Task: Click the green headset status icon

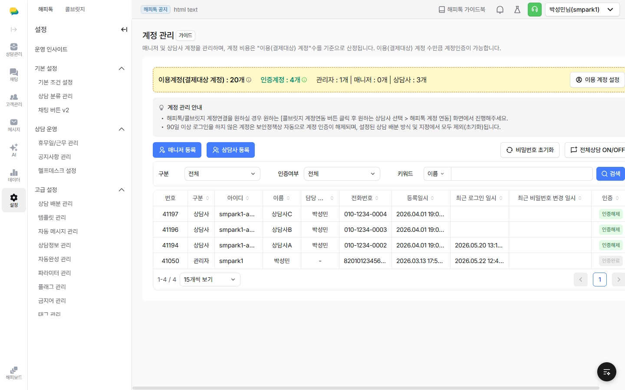Action: coord(535,10)
